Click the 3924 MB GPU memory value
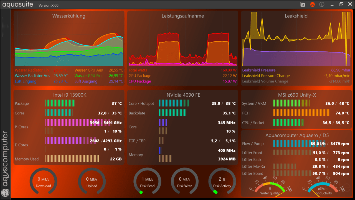Viewport: 355px width, 200px height. click(x=227, y=159)
